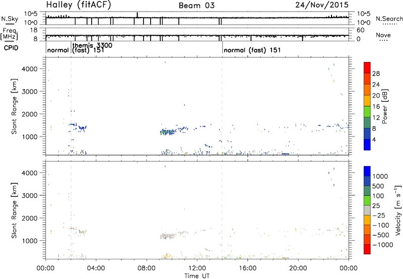Click the '20:00' time tick label

point(298,268)
